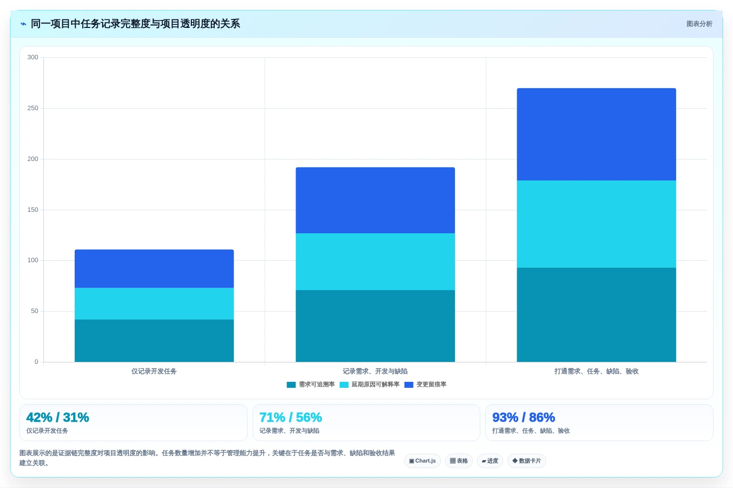Click the 进度 tag
Screen dimensions: 733x488
[x=490, y=461]
